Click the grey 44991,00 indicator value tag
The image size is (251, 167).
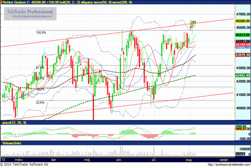coord(243,41)
